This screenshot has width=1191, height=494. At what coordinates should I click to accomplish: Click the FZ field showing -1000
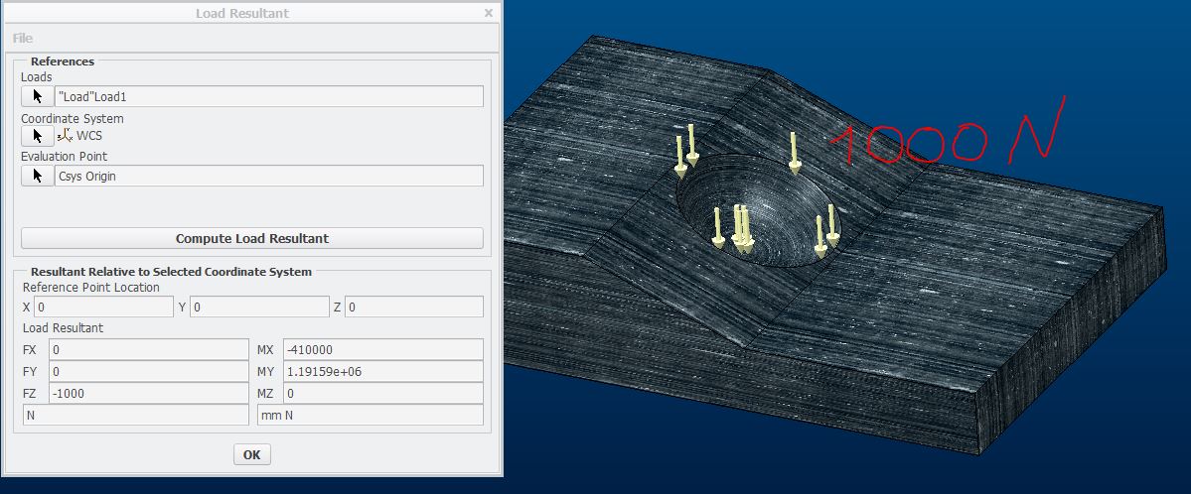tap(148, 394)
